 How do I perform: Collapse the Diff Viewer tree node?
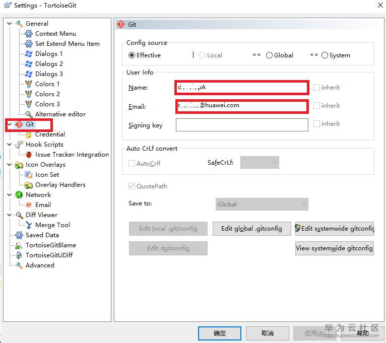click(10, 215)
